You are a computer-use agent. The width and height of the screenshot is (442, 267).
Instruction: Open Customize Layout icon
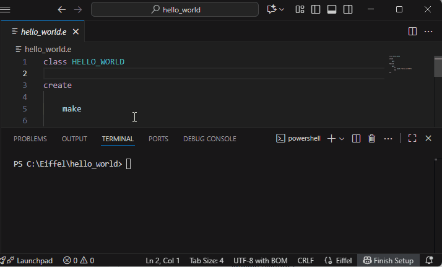pos(300,9)
